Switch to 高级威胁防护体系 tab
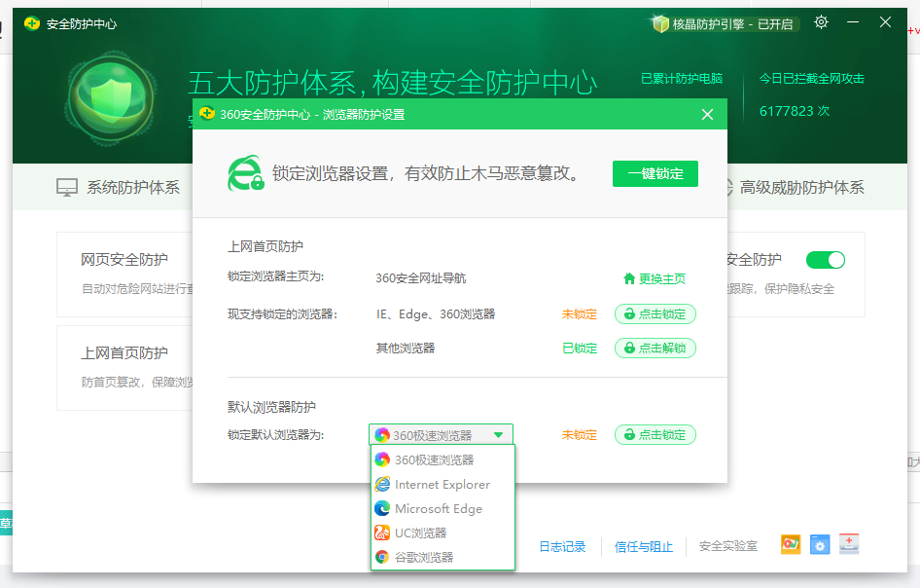The image size is (920, 588). 801,188
